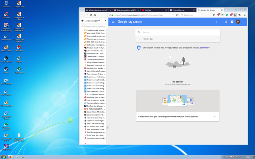The height and width of the screenshot is (159, 255).
Task: Open the Firefox hamburger menu
Action: pos(244,15)
